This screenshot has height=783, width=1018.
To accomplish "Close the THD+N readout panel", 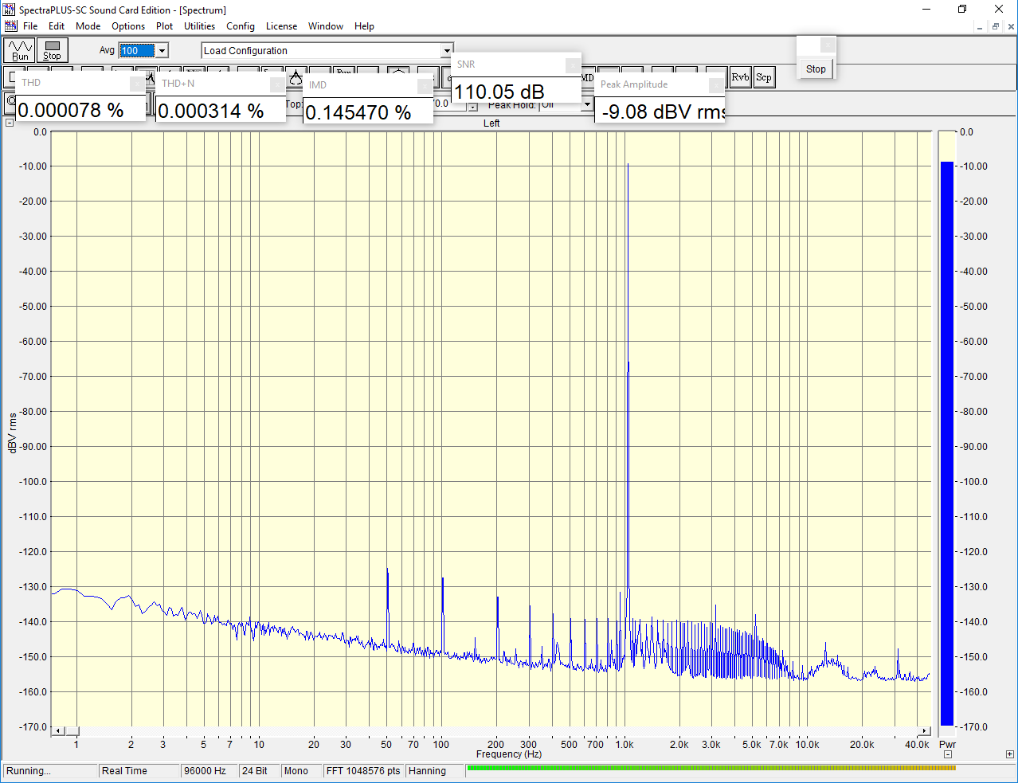I will pos(276,84).
